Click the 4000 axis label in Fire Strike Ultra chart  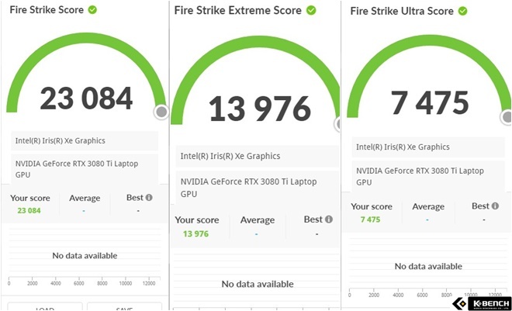point(398,295)
